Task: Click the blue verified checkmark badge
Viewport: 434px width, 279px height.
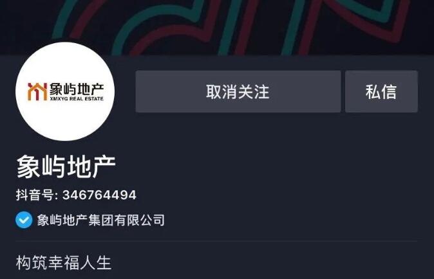Action: tap(24, 220)
